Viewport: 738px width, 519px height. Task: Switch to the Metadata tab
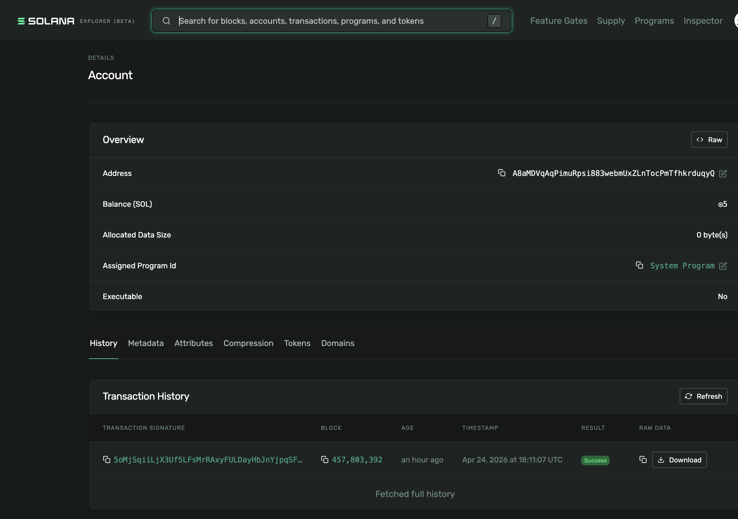pyautogui.click(x=146, y=343)
